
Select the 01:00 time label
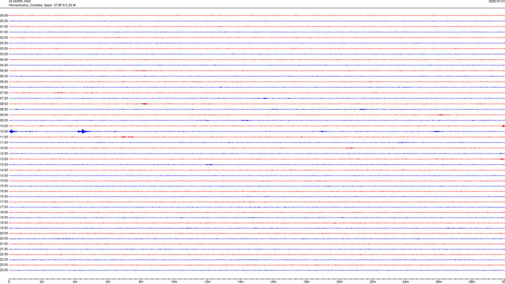pyautogui.click(x=4, y=27)
